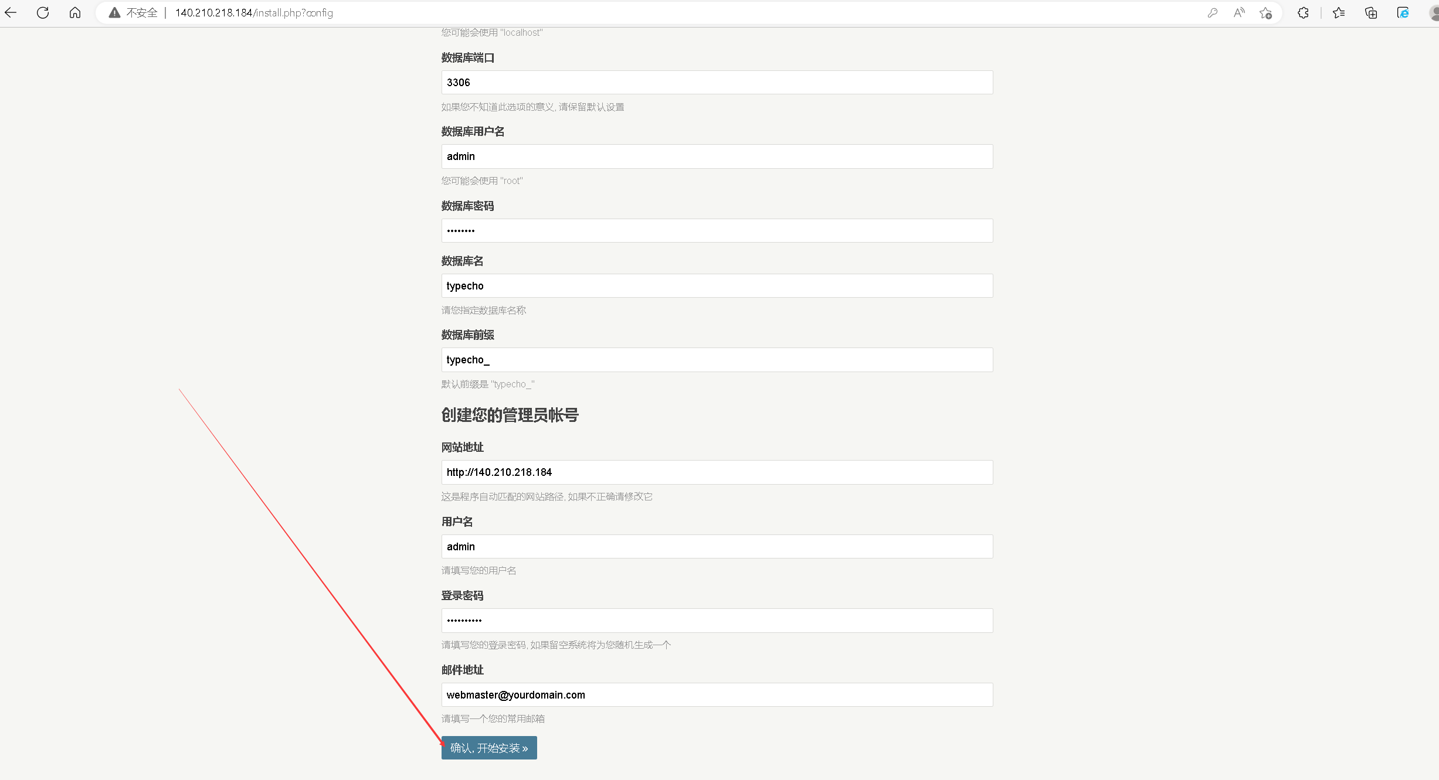Add this page to favorites
This screenshot has height=780, width=1439.
click(1265, 13)
